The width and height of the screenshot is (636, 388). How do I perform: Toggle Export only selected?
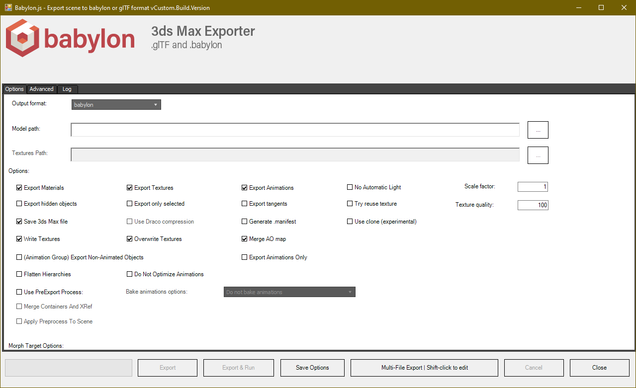129,203
